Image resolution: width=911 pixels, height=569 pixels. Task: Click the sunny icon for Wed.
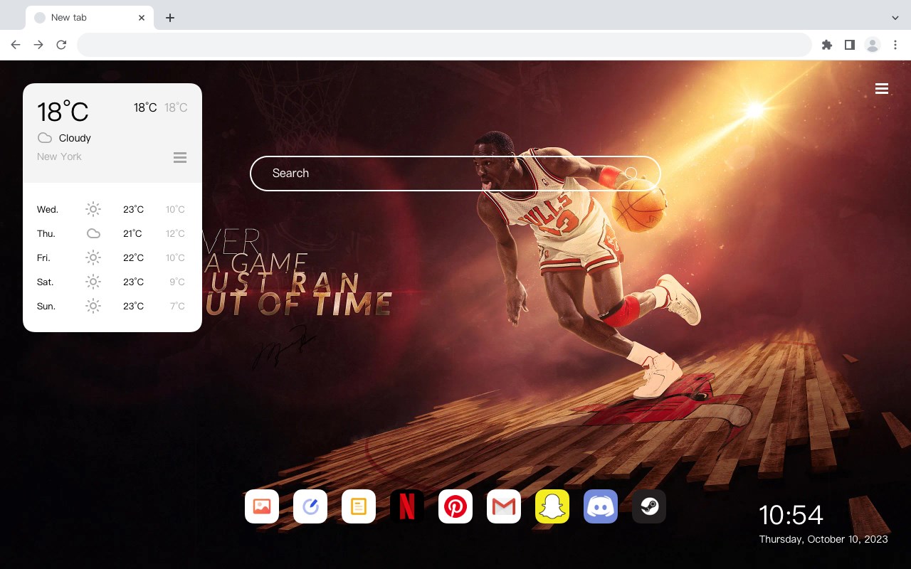93,209
